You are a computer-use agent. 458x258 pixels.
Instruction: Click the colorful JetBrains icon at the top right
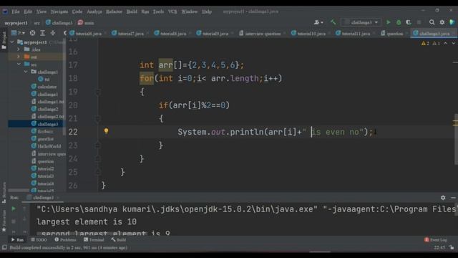(x=452, y=22)
